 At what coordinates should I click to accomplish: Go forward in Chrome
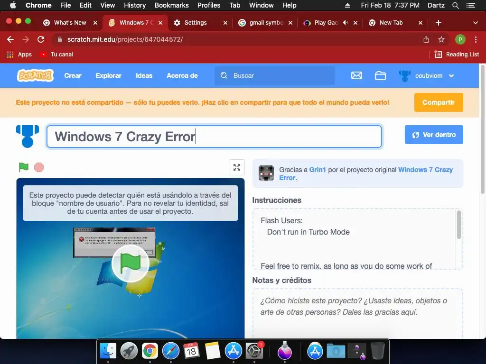26,39
